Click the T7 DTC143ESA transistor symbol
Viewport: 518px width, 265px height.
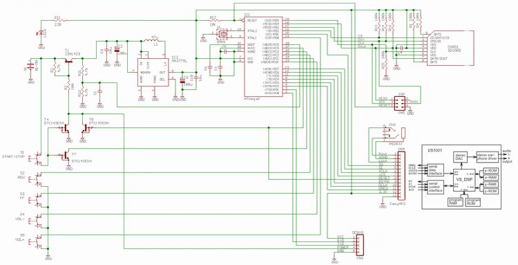pyautogui.click(x=66, y=157)
